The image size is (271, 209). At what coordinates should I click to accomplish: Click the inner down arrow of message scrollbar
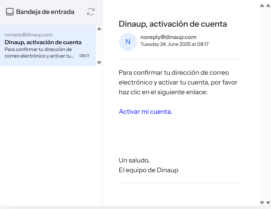click(x=262, y=203)
